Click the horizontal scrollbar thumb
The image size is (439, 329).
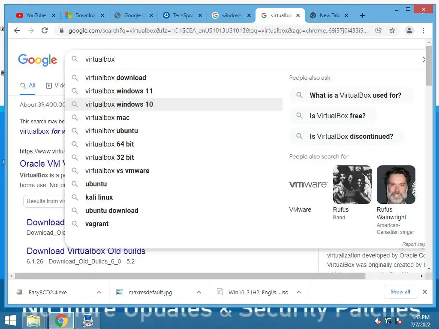point(190,276)
